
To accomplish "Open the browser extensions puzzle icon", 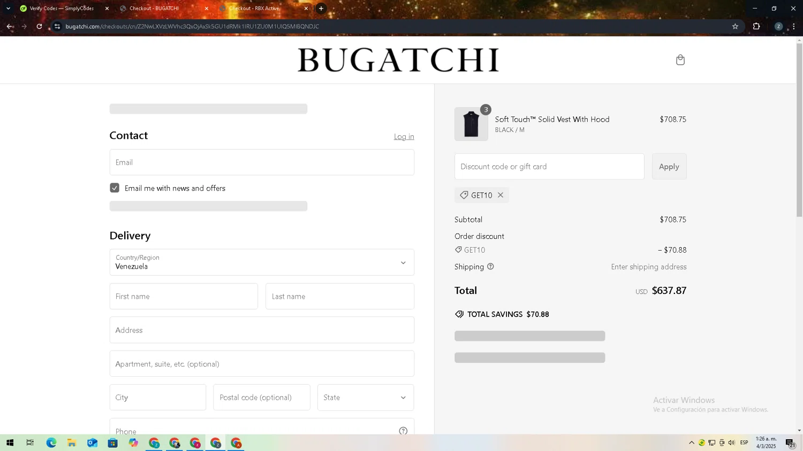I will (x=756, y=26).
